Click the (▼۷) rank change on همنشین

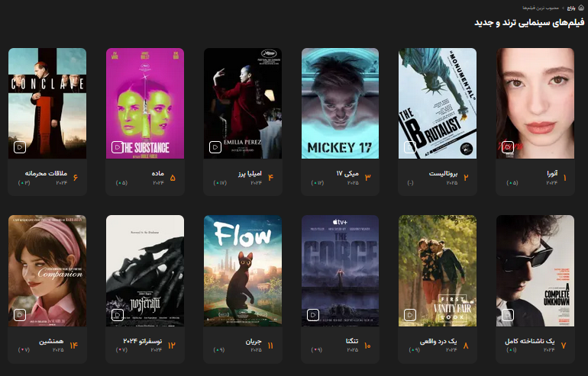pyautogui.click(x=24, y=350)
